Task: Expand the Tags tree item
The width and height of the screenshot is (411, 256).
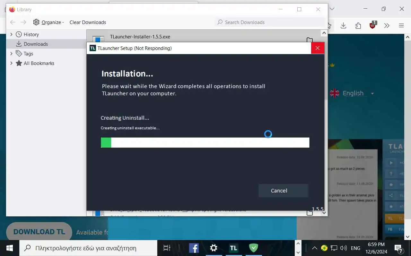Action: tap(11, 53)
